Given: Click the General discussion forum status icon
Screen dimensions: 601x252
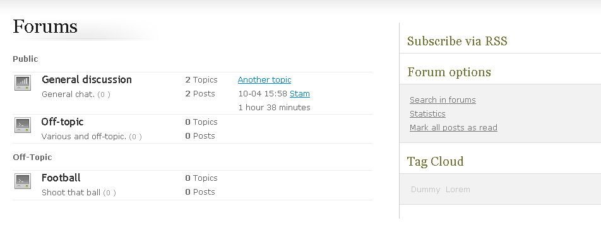Looking at the screenshot, I should (x=23, y=83).
